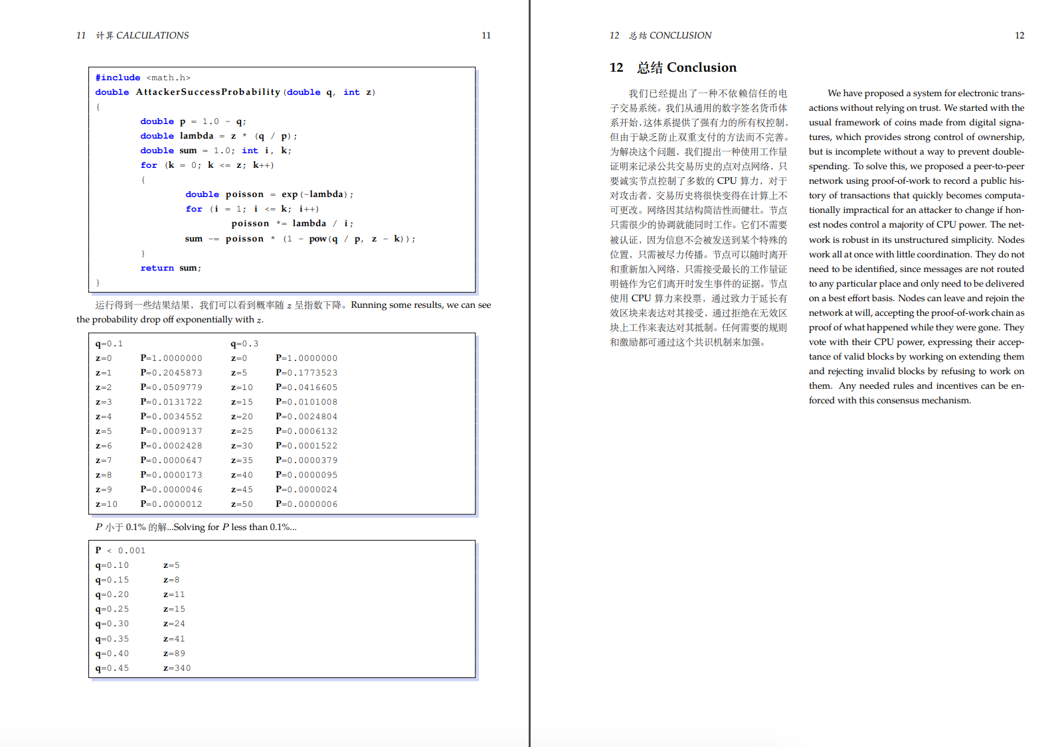Click the value 'P=0.0000006'
This screenshot has width=1060, height=747.
click(x=307, y=504)
